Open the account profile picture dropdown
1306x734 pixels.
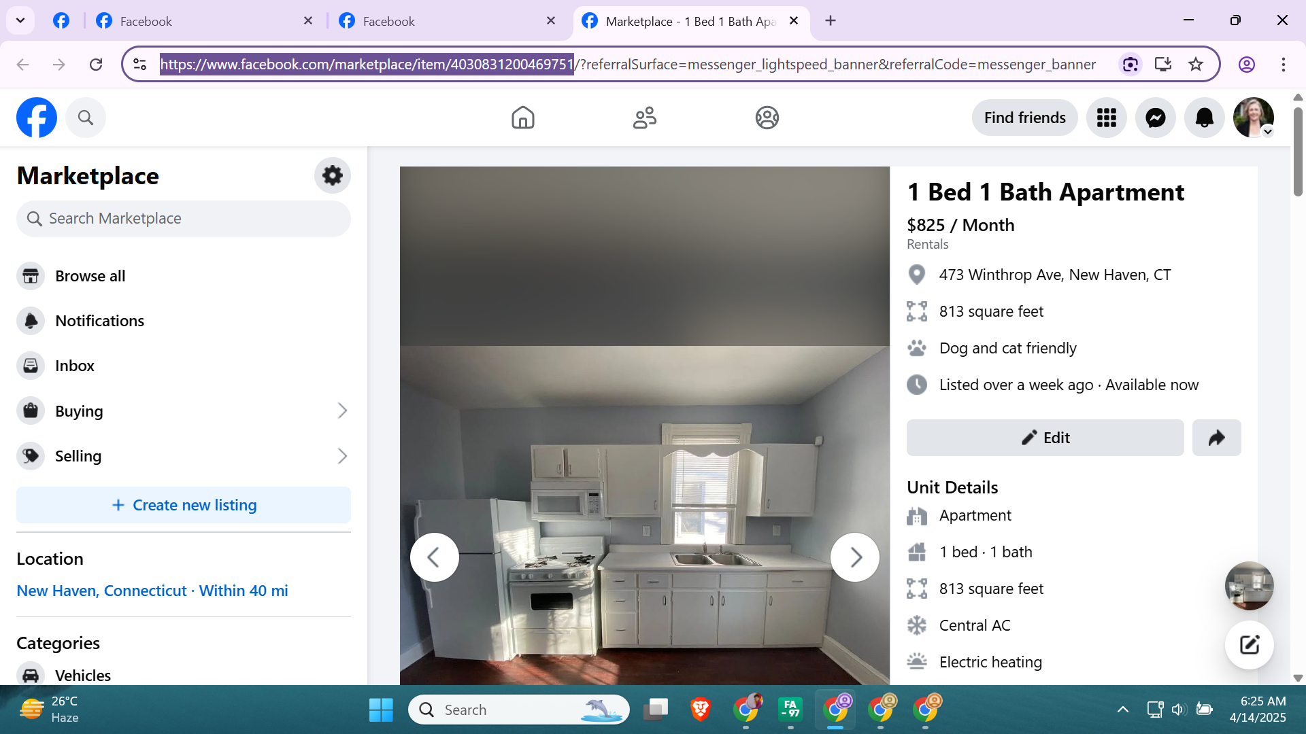[x=1253, y=118]
